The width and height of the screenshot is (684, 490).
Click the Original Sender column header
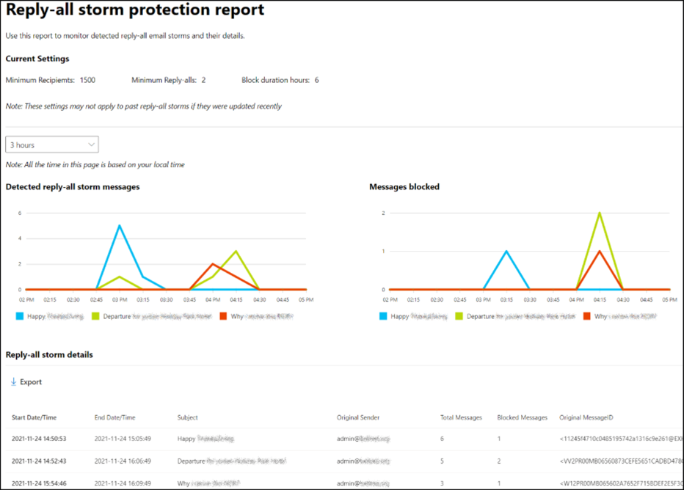pos(358,417)
